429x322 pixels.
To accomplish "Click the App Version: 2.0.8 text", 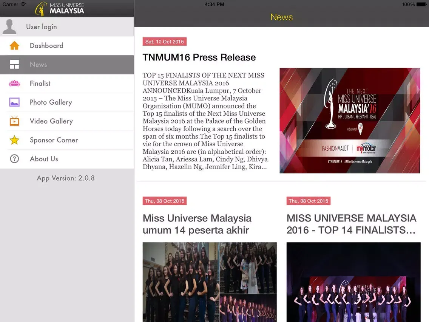I will tap(66, 178).
